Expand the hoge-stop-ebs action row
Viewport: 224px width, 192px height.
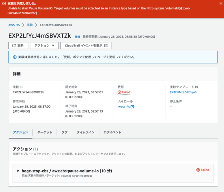[18, 171]
